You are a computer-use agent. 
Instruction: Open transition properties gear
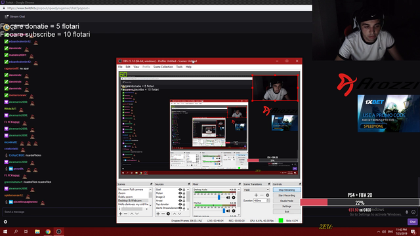tap(267, 195)
